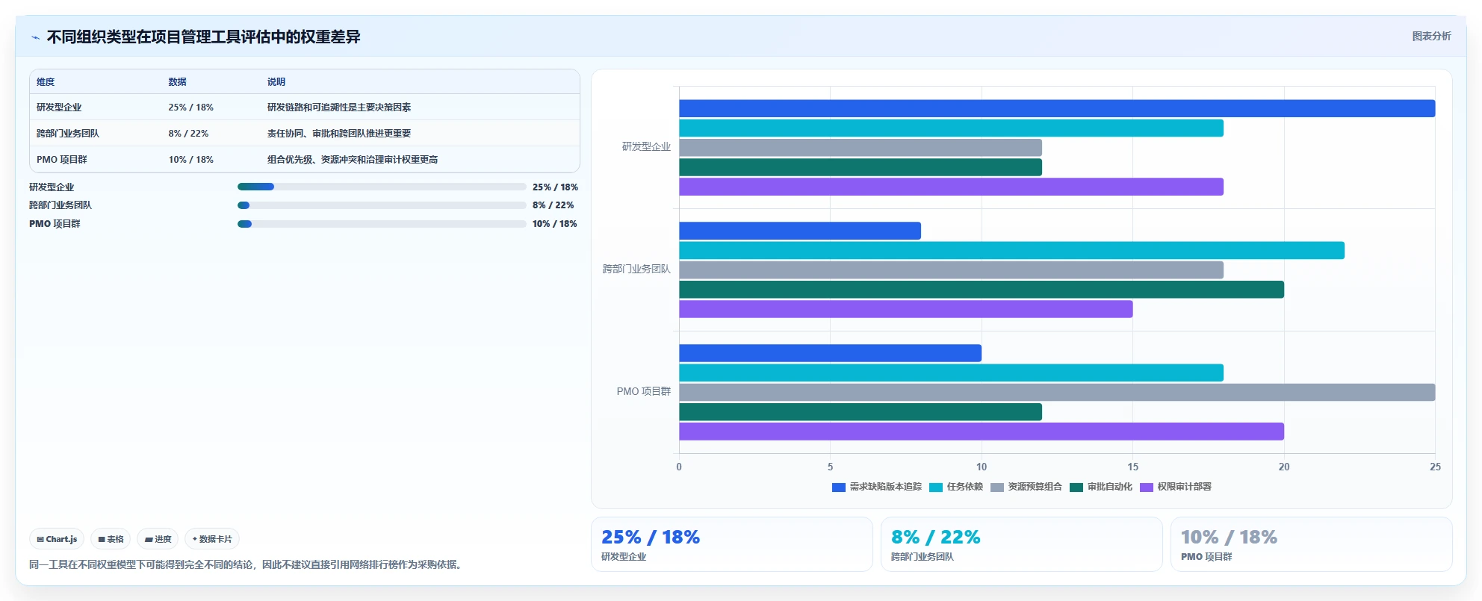Image resolution: width=1482 pixels, height=601 pixels.
Task: Click the PMO 项目群 chart axis label
Action: 644,392
